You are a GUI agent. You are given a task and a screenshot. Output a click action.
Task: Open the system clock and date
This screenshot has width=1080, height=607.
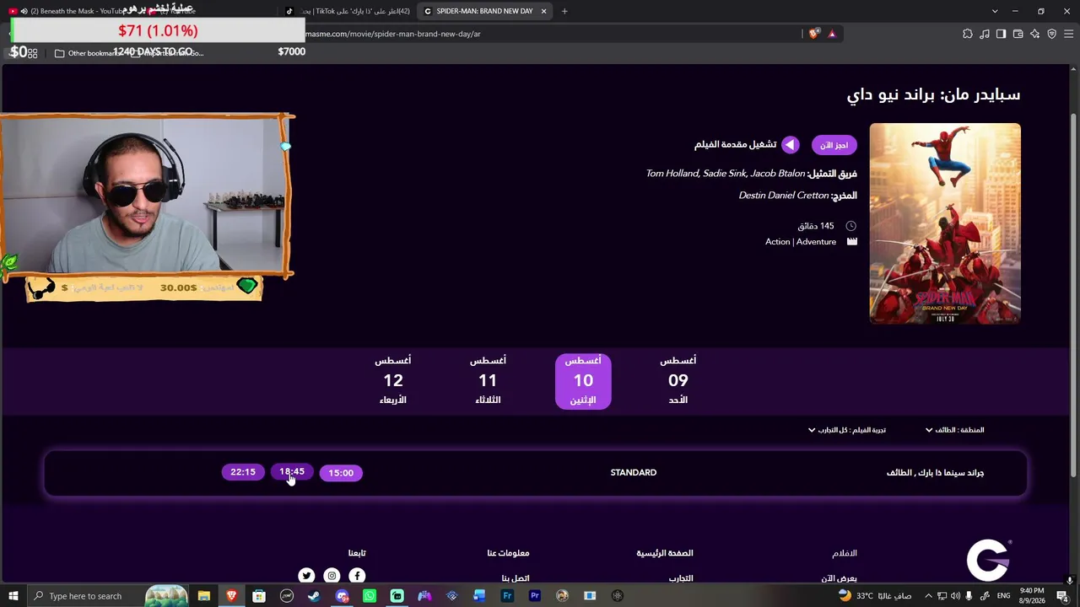pos(1032,596)
